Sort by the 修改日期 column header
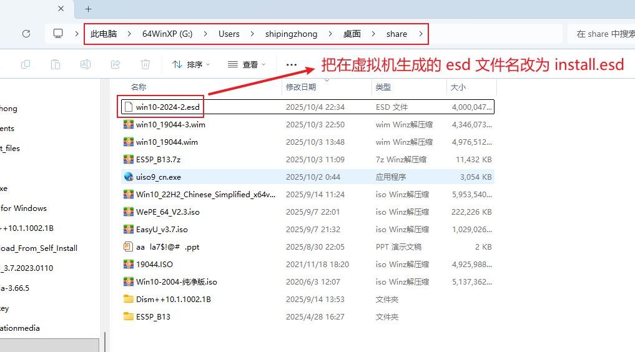635x352 pixels. tap(301, 87)
